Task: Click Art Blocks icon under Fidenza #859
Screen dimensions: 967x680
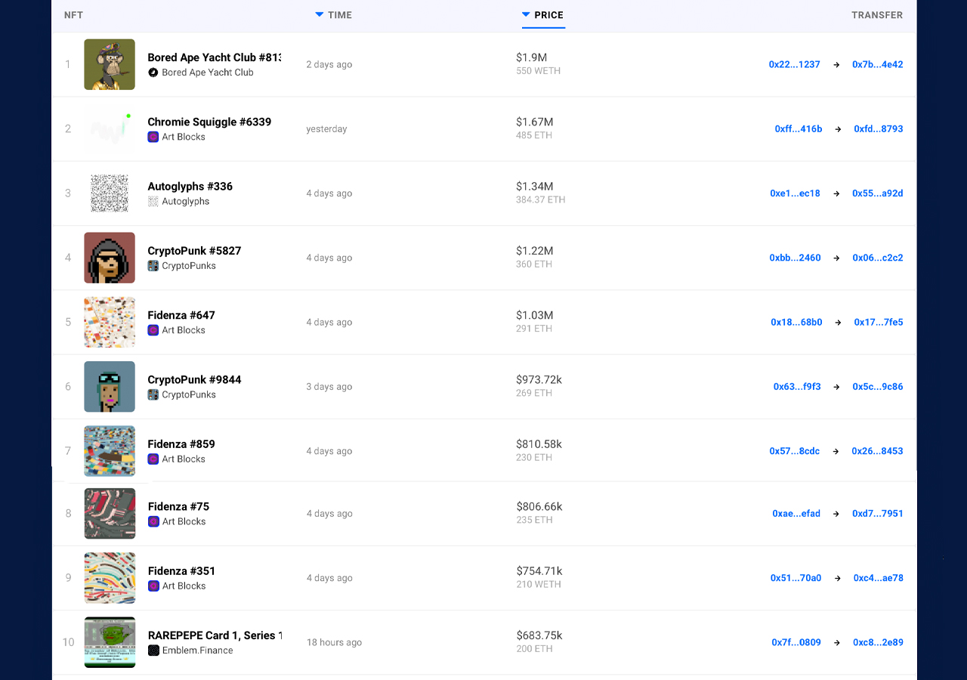Action: [x=153, y=459]
